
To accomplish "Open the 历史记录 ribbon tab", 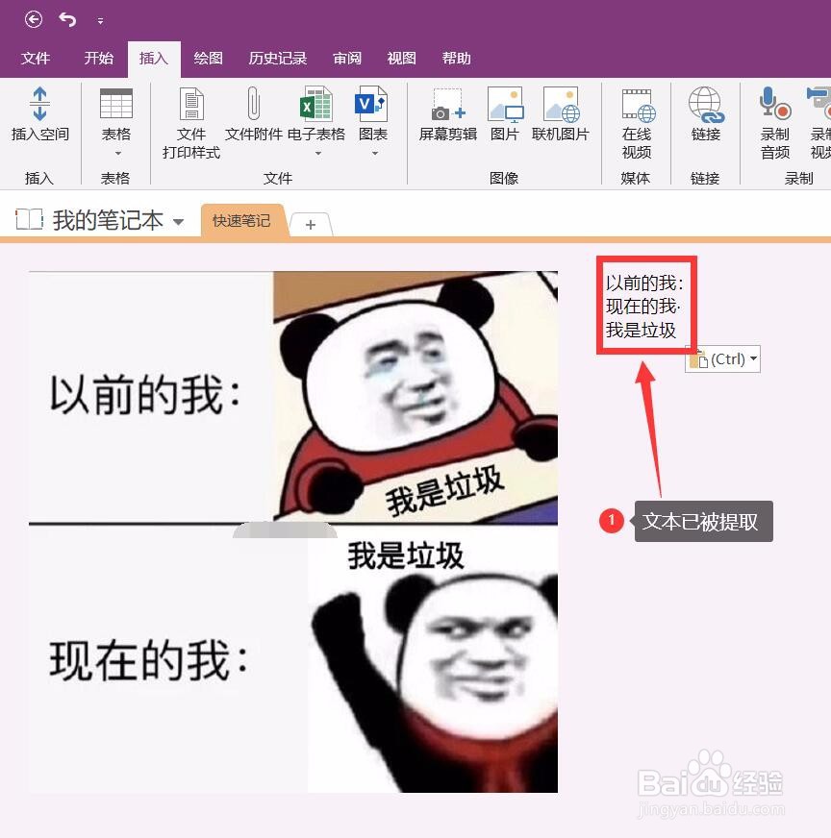I will tap(278, 58).
